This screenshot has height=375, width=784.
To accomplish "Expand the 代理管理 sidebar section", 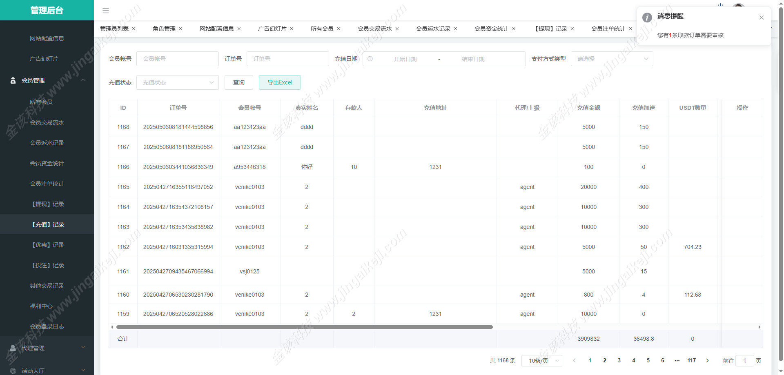I will (x=83, y=348).
